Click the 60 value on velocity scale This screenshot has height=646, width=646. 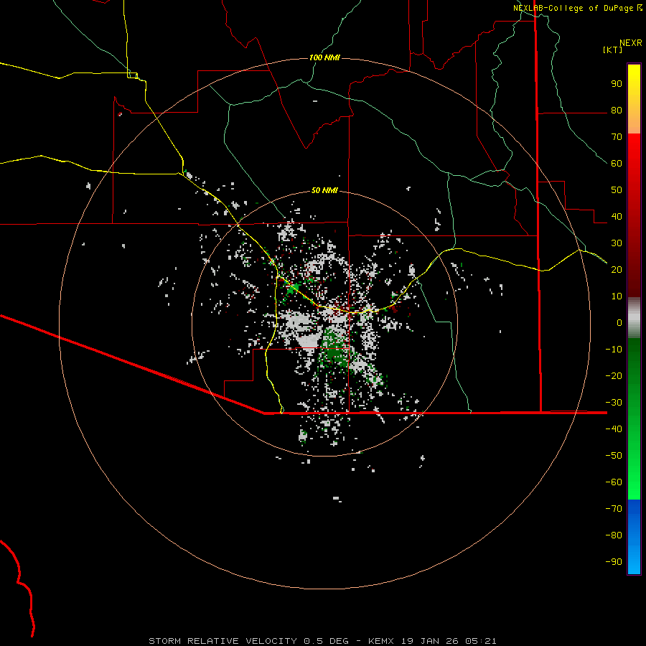[x=617, y=164]
